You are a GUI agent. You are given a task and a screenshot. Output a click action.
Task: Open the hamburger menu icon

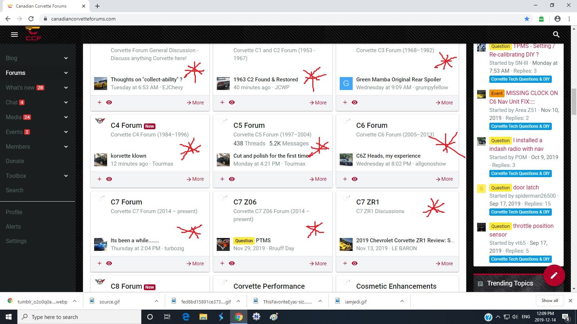click(14, 35)
